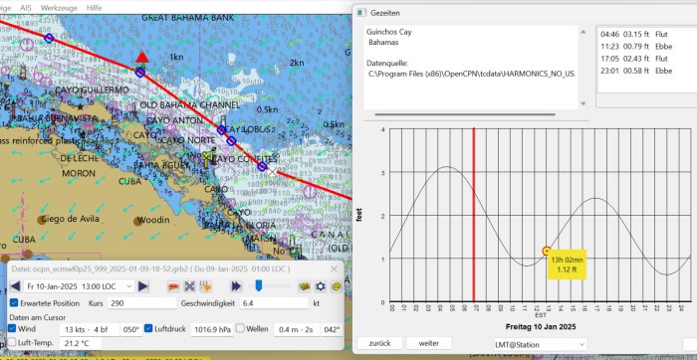Open the Werkzeuge menu

59,8
